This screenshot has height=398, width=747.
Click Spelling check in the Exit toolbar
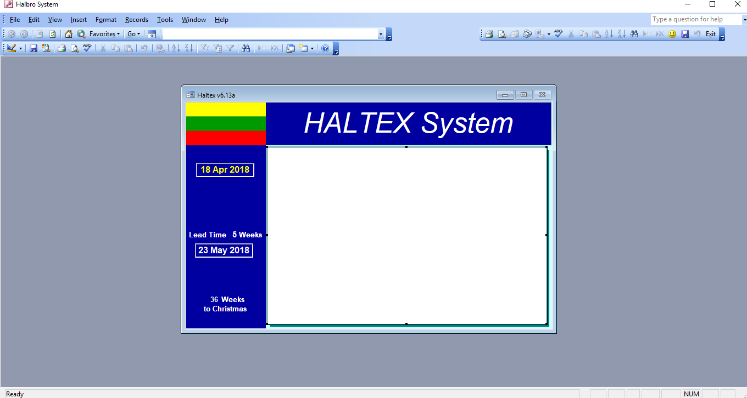558,34
